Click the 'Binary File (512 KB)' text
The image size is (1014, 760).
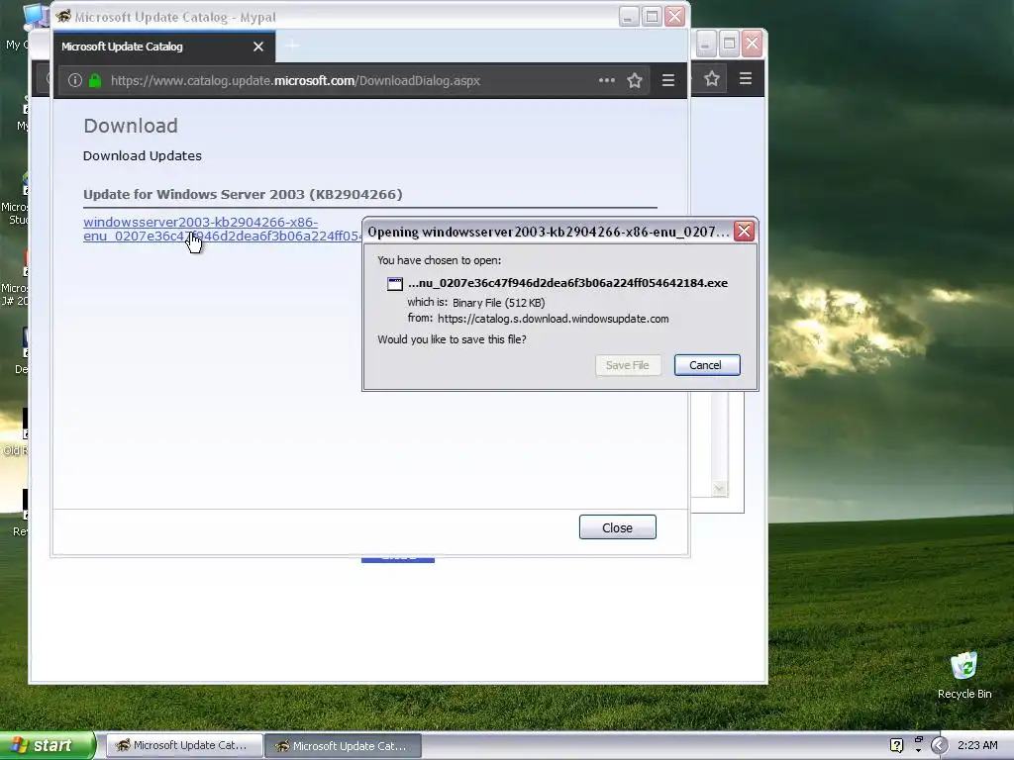499,303
